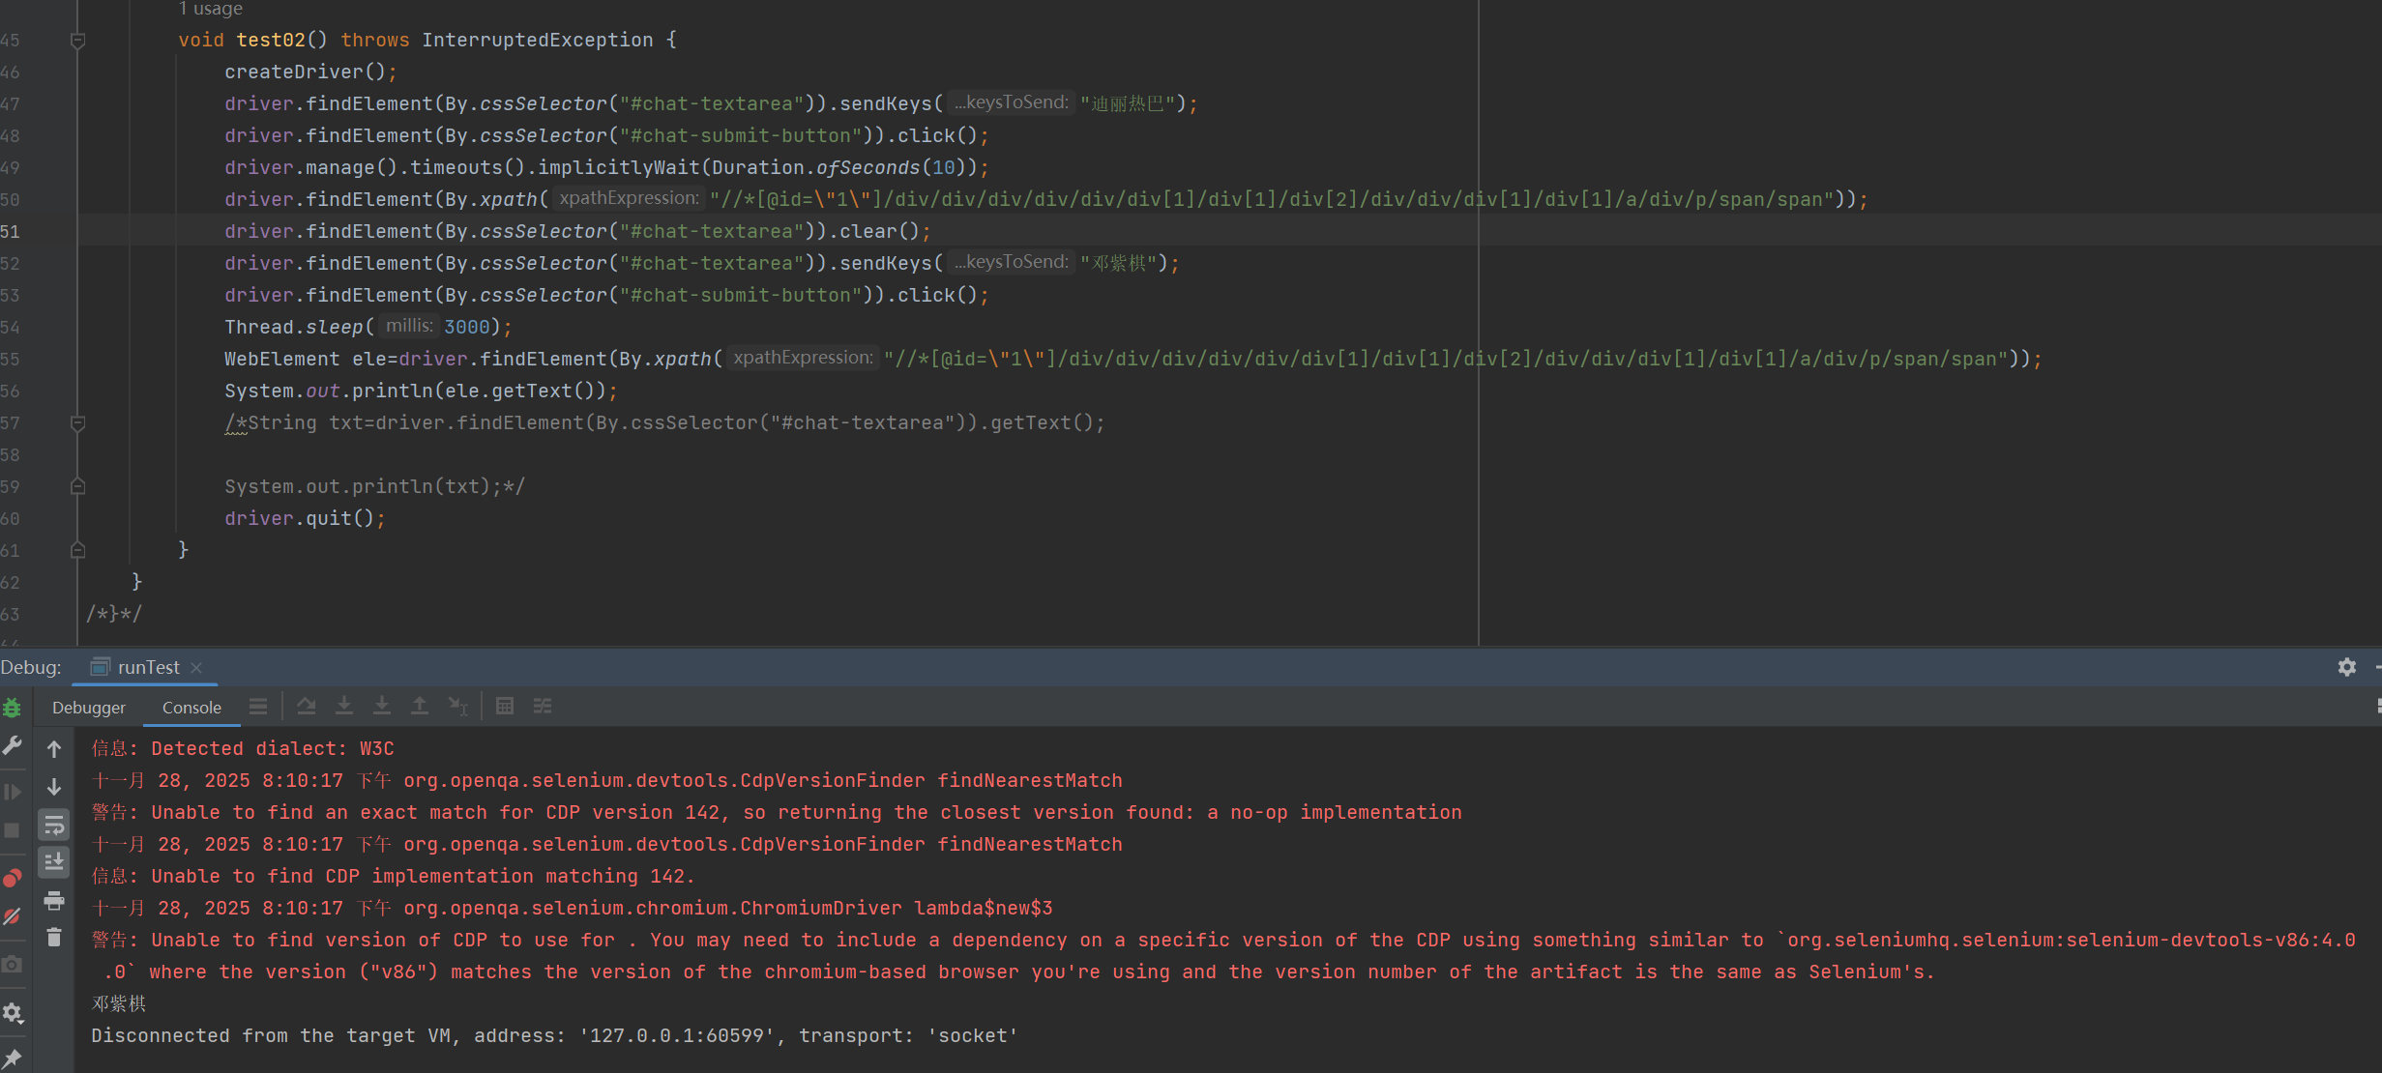Collapse test02 method fold marker at line 45
The image size is (2382, 1073).
click(78, 41)
